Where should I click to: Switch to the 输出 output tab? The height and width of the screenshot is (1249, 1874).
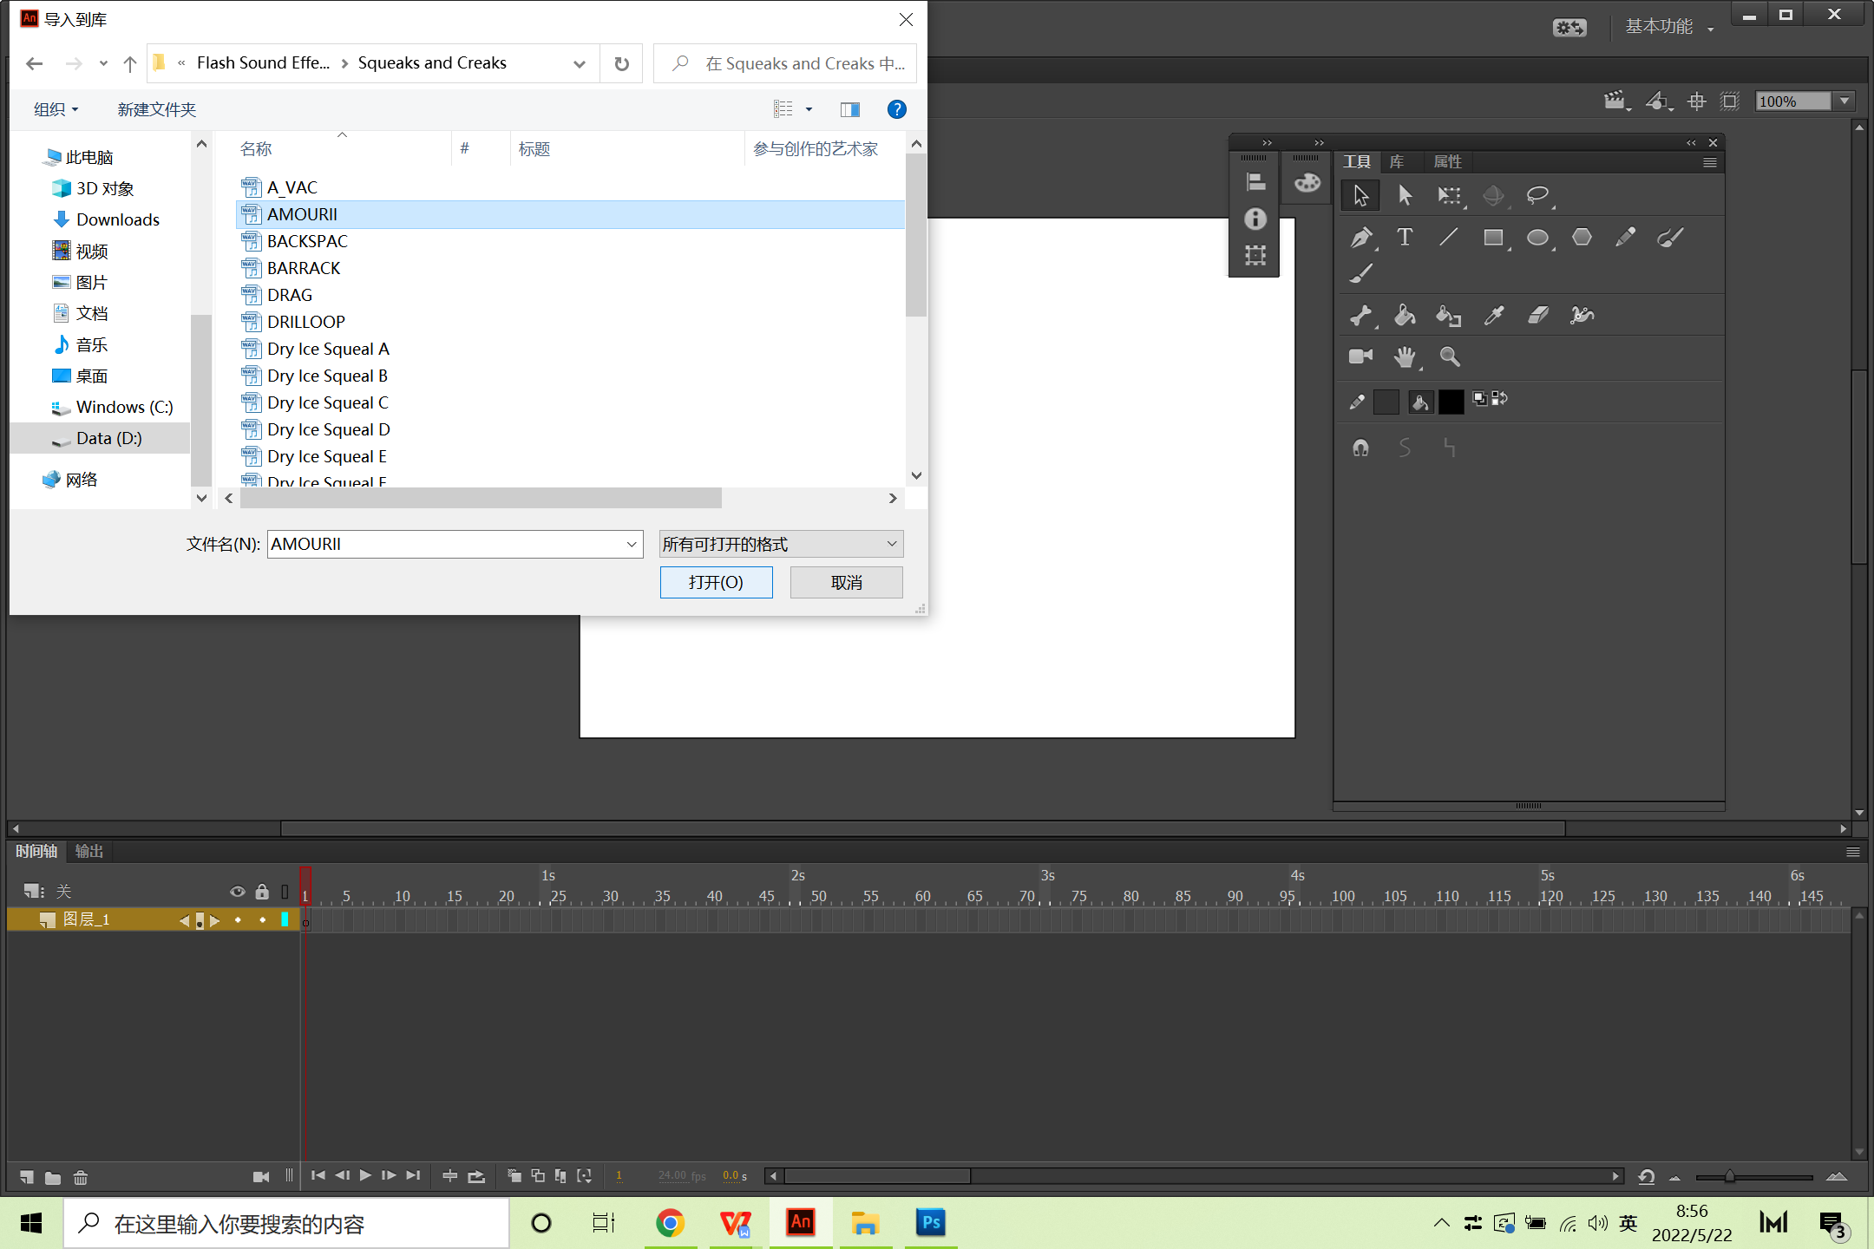(88, 852)
